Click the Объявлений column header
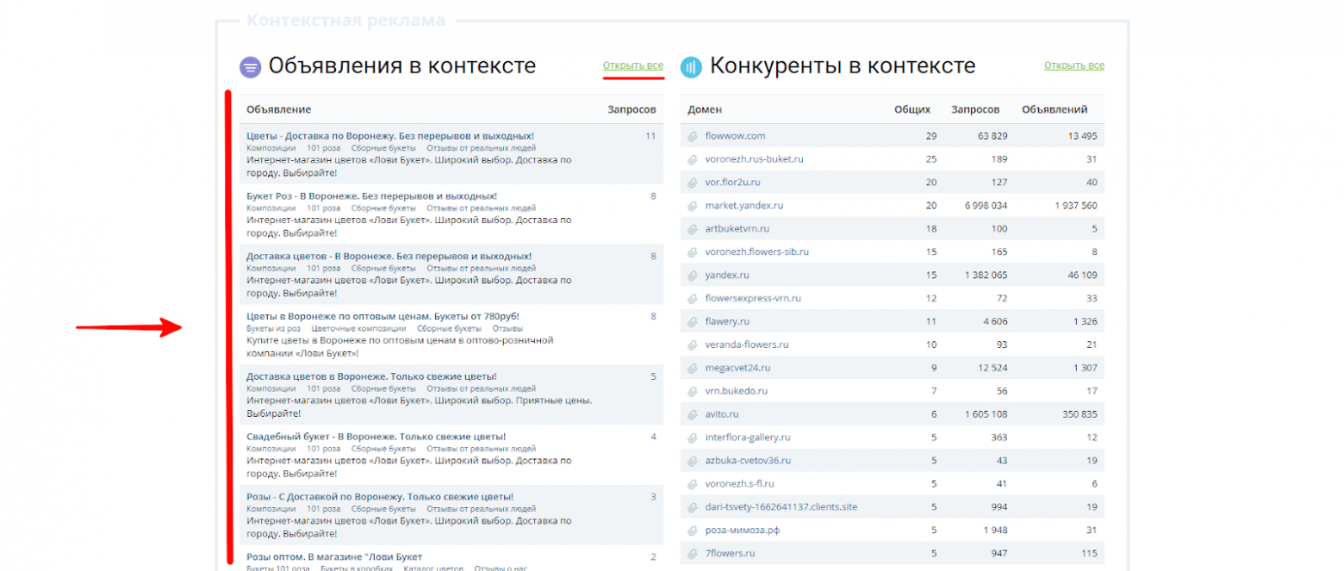 click(x=1055, y=110)
